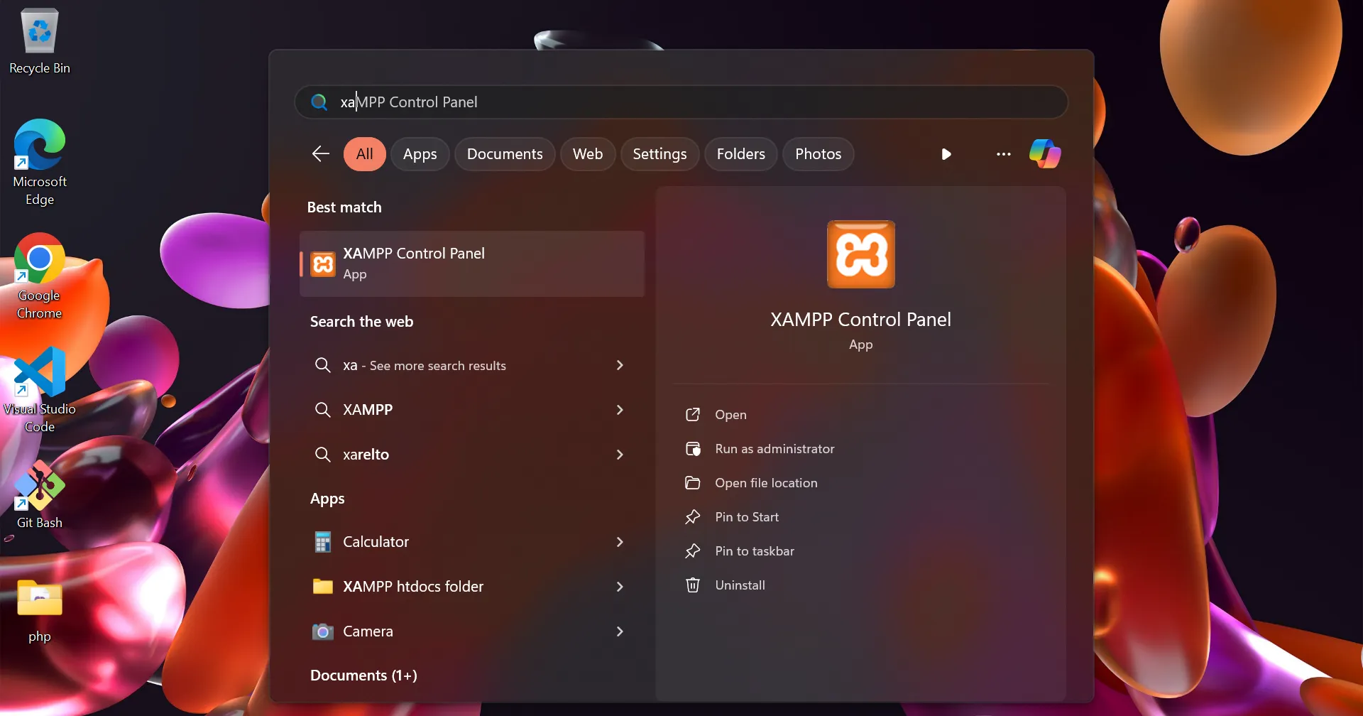Click the Apps section heading
Viewport: 1363px width, 716px height.
coord(327,499)
